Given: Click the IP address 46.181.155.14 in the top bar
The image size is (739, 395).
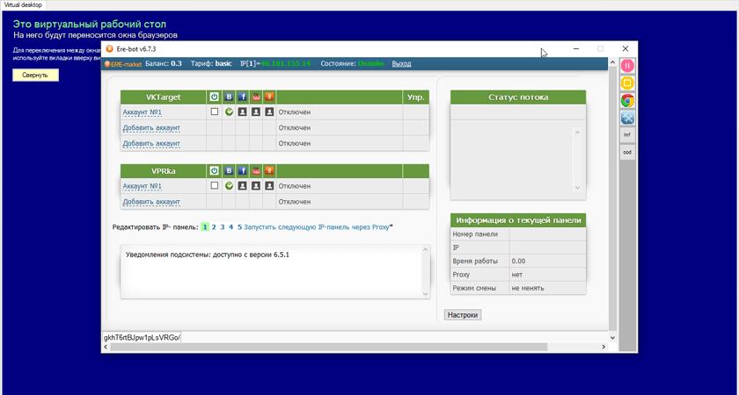Looking at the screenshot, I should pyautogui.click(x=286, y=63).
